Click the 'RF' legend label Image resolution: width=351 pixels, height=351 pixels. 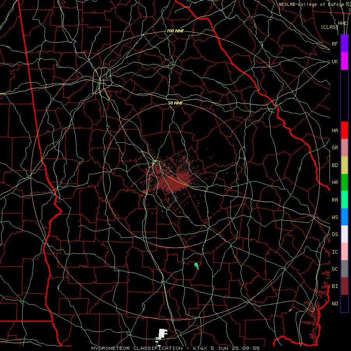(335, 44)
